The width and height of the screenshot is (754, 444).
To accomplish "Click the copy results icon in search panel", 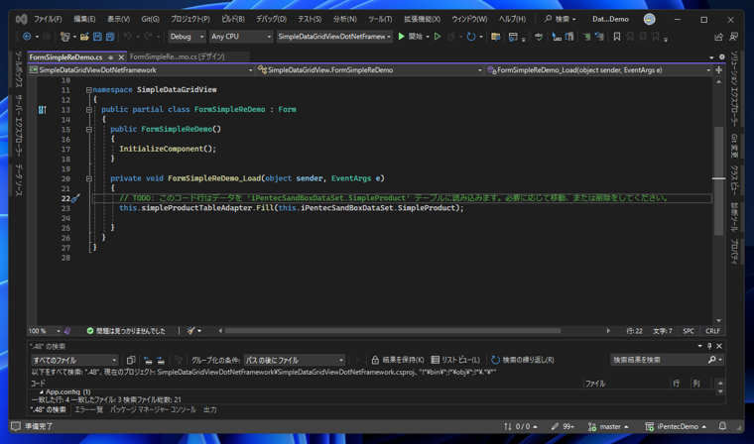I will tap(130, 360).
